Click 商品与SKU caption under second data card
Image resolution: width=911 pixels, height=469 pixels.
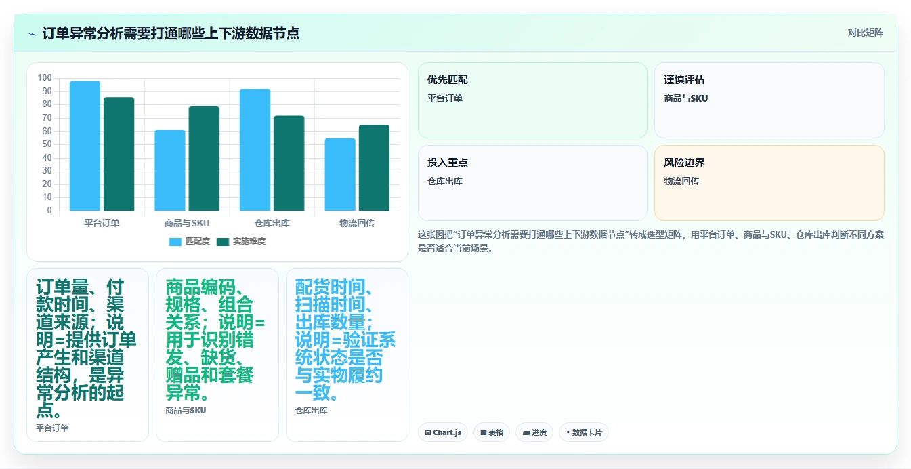point(186,410)
